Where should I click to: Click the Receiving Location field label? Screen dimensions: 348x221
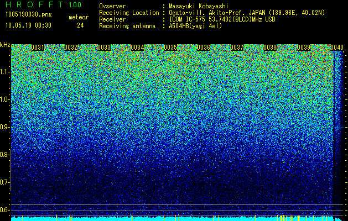pos(129,13)
